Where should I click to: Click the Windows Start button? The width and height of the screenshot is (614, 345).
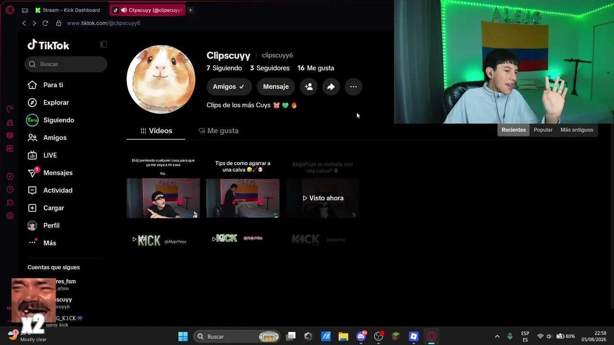[x=183, y=336]
